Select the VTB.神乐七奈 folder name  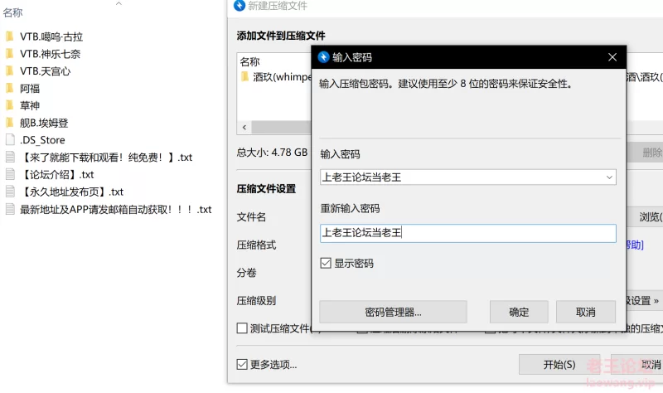[50, 54]
